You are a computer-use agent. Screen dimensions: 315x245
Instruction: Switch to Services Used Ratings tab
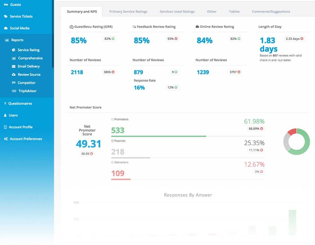point(177,12)
